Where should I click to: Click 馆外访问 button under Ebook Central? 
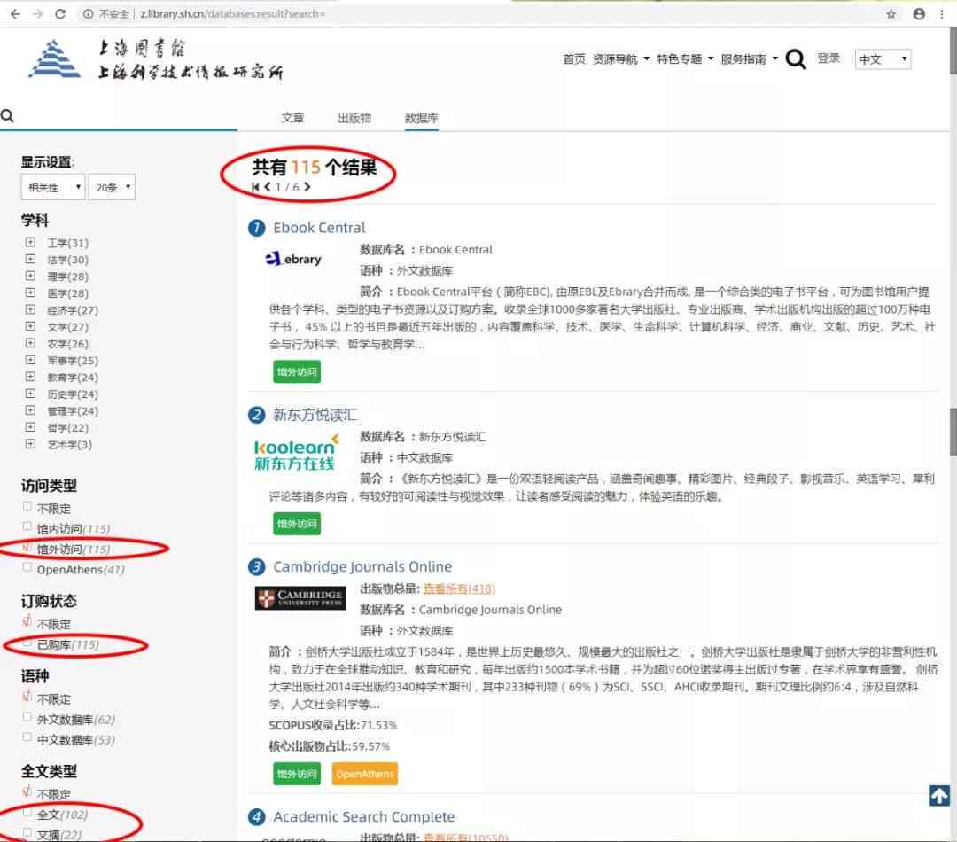(x=297, y=372)
